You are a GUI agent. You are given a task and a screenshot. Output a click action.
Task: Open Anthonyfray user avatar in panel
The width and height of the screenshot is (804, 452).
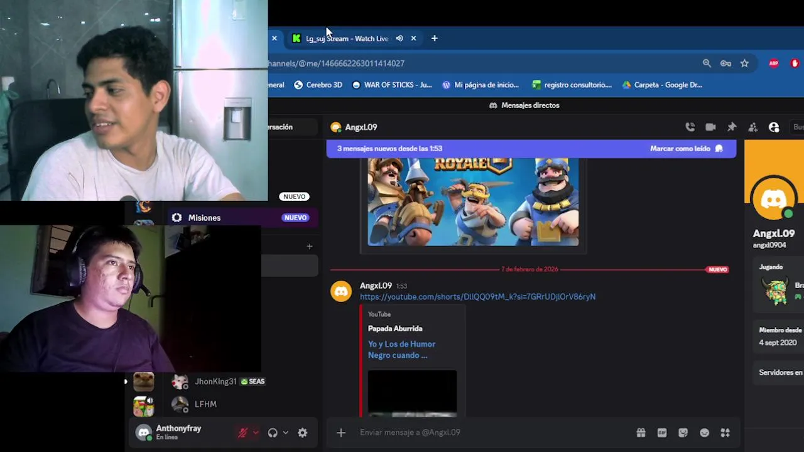click(144, 432)
